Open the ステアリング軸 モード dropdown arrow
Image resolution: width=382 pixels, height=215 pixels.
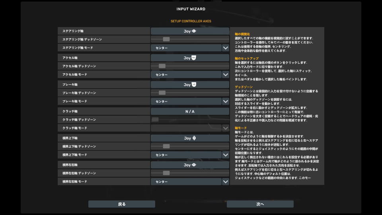click(x=226, y=48)
